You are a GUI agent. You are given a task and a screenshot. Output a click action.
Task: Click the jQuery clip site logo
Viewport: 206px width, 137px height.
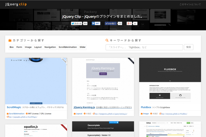click(16, 4)
